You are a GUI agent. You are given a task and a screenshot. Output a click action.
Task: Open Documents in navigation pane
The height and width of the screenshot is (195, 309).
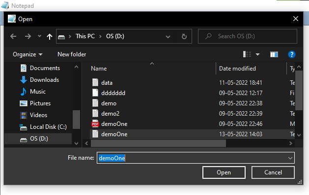coord(45,68)
